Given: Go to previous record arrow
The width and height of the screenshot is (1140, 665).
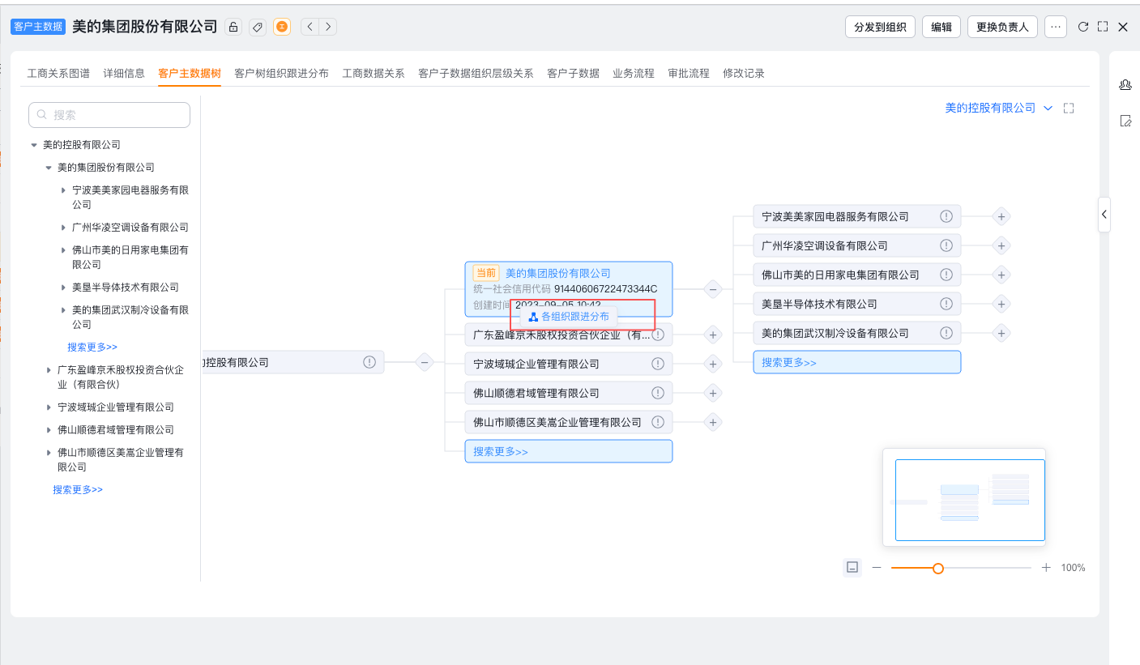Looking at the screenshot, I should 310,27.
